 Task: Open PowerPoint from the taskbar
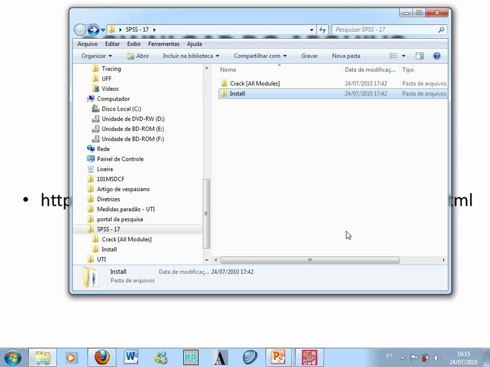(278, 358)
